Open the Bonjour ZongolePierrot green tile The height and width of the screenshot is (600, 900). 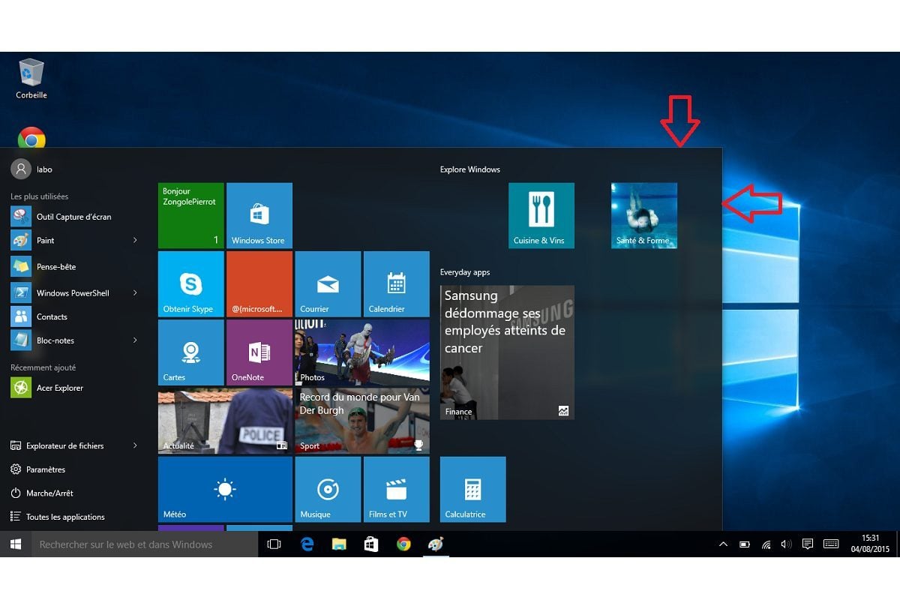(191, 215)
